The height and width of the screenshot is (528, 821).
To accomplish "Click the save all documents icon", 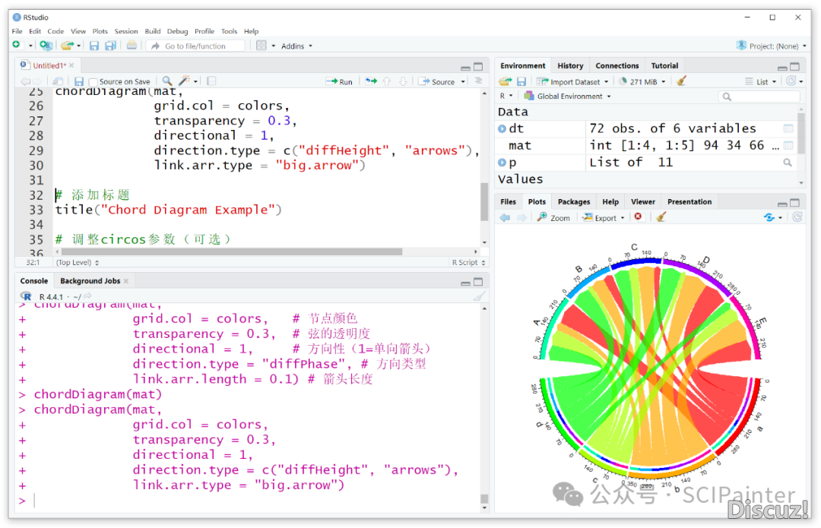I will 110,46.
